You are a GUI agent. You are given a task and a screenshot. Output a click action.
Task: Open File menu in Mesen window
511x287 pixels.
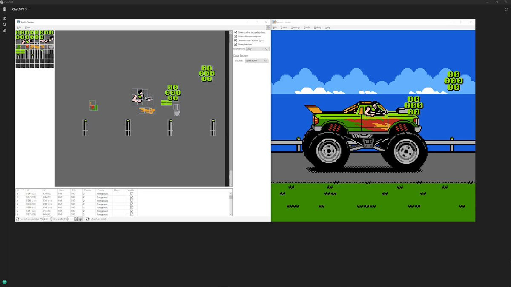click(x=275, y=28)
